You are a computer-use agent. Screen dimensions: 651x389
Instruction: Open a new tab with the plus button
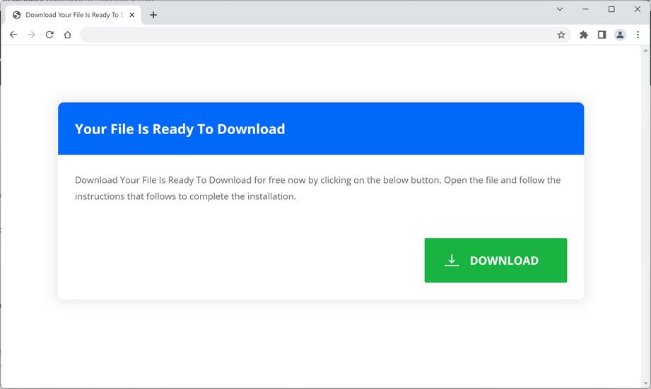pyautogui.click(x=153, y=15)
